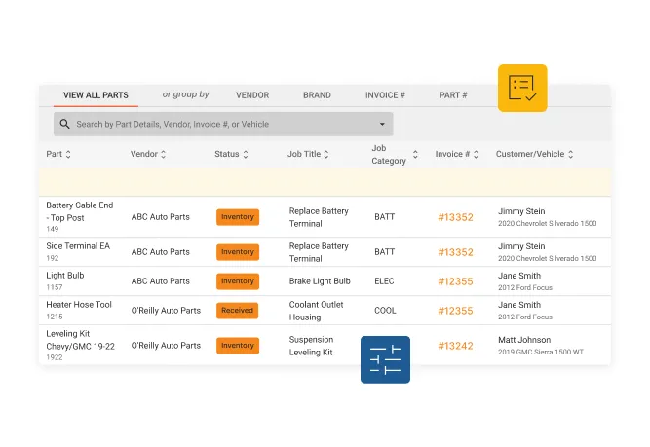Click the Job Title column header label

(304, 154)
